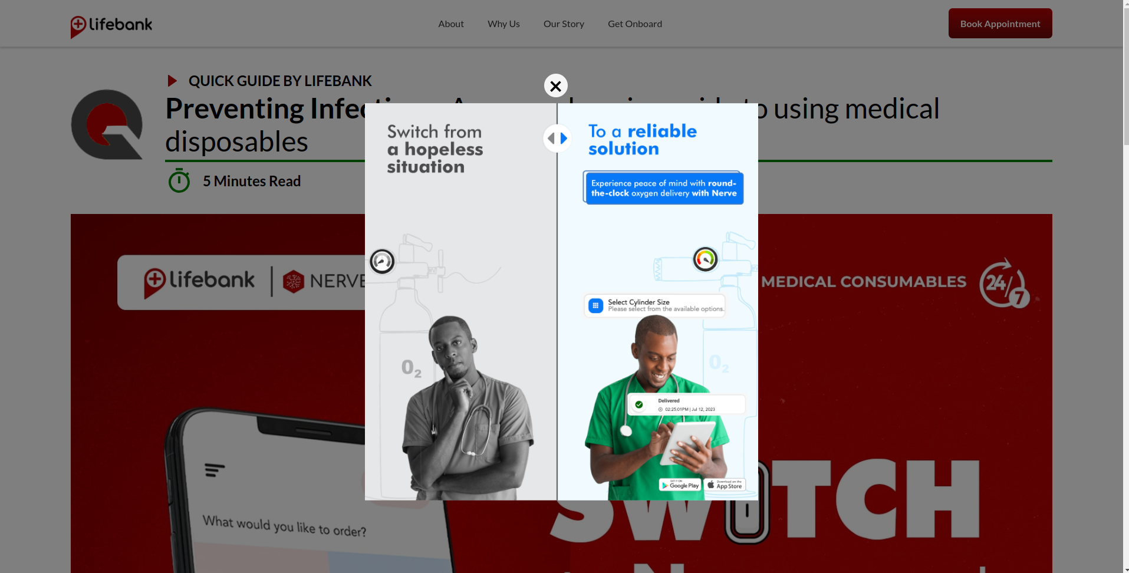Screen dimensions: 1129x573
Task: Click the Lifebank logo in the header
Action: [111, 25]
